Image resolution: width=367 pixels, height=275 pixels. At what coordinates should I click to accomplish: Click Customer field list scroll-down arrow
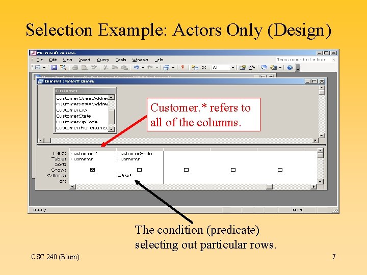point(112,129)
